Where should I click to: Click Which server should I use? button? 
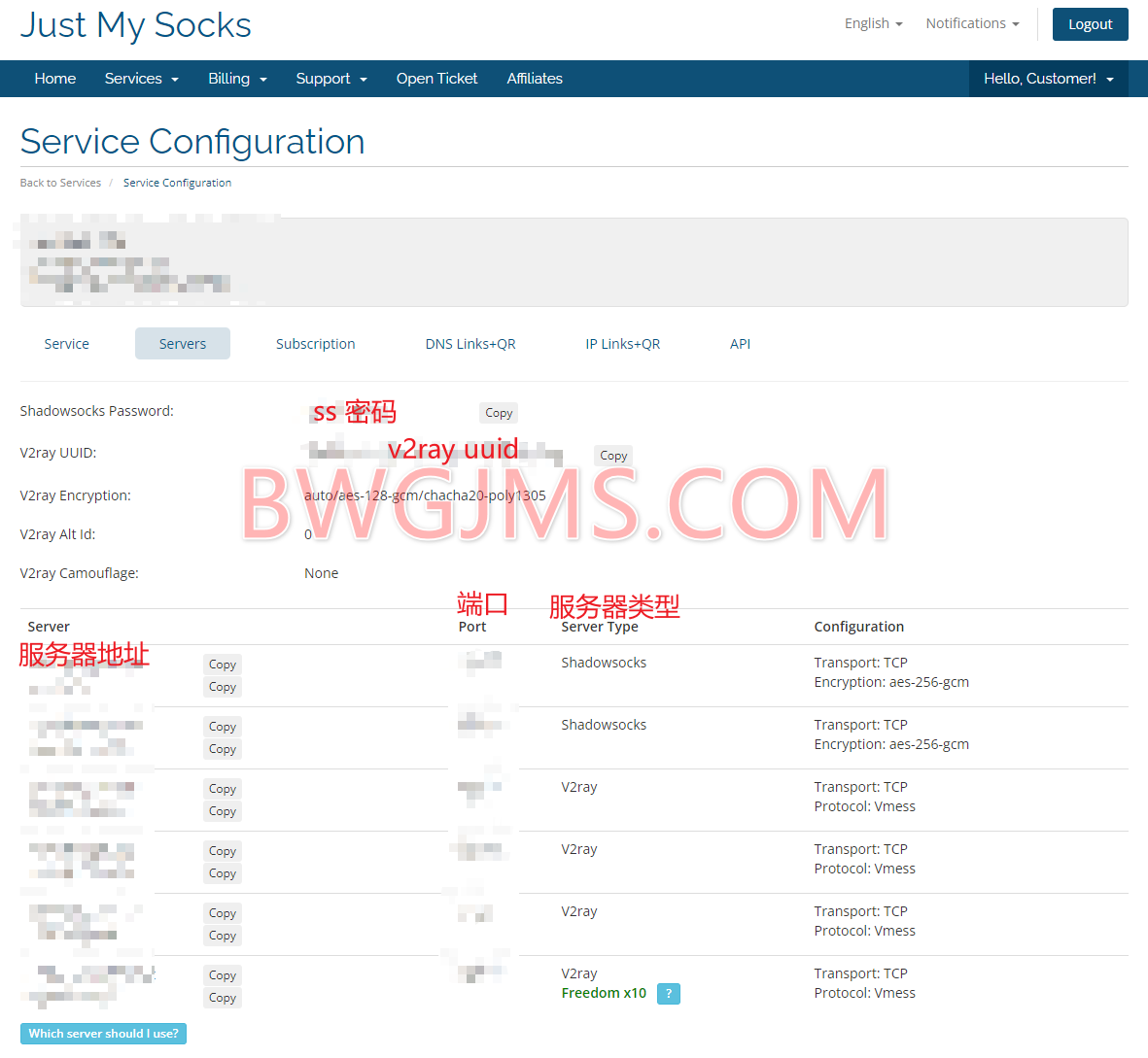point(103,1034)
